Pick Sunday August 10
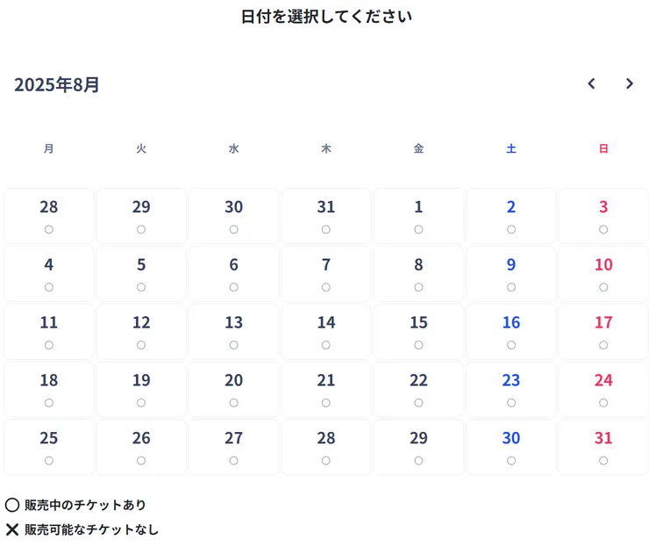The height and width of the screenshot is (554, 649). (x=603, y=274)
